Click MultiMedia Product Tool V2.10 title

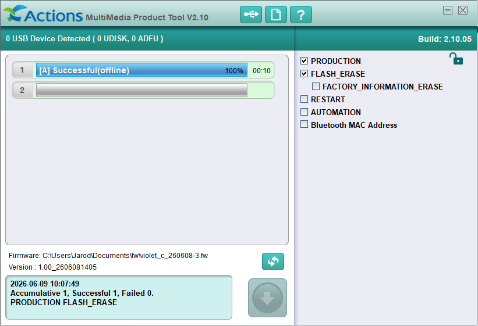(x=147, y=17)
